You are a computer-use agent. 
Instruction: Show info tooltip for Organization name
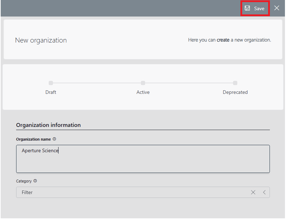(x=54, y=139)
